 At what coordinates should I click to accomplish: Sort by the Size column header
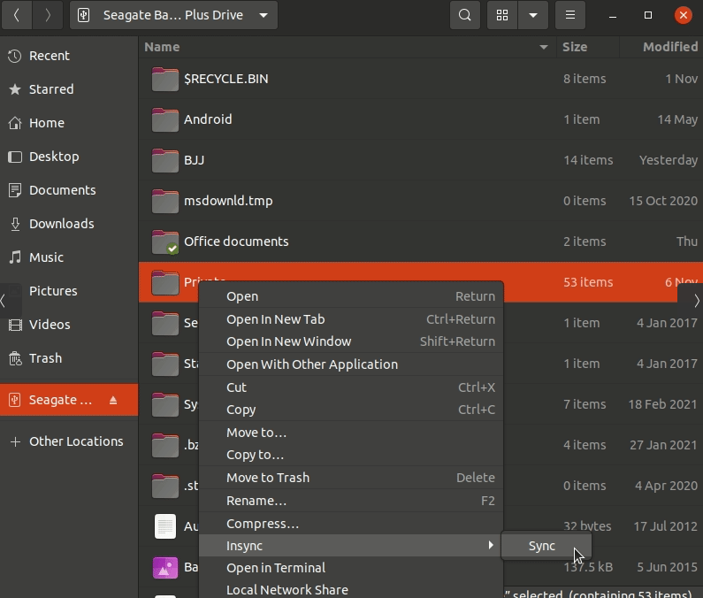(x=575, y=47)
